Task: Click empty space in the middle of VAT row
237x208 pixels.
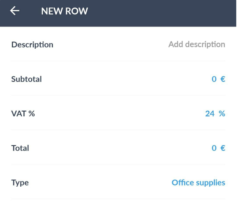Action: pos(119,113)
